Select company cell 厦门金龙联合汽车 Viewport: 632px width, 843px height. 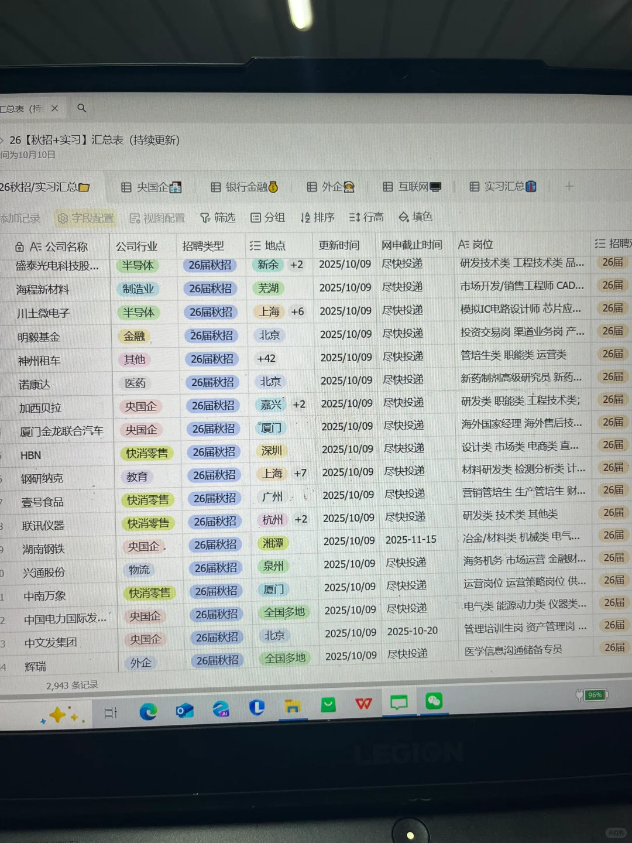point(61,431)
